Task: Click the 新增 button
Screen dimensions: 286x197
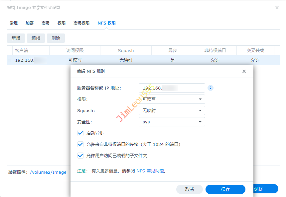Action: [16, 38]
